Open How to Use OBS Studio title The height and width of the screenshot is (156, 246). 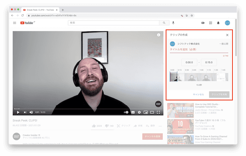click(x=207, y=105)
